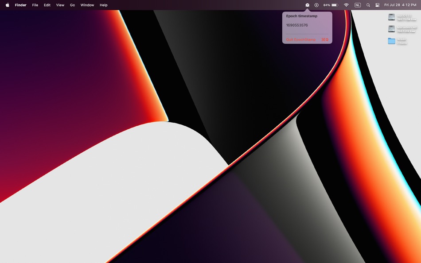Open the Help menu
The image size is (421, 263).
point(103,5)
